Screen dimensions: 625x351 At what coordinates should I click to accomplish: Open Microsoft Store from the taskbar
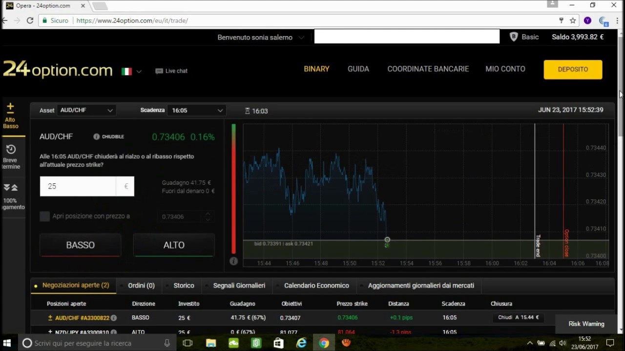(x=278, y=343)
